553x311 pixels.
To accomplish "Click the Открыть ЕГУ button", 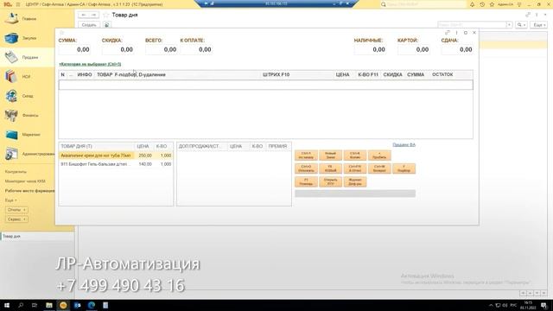I will click(330, 181).
